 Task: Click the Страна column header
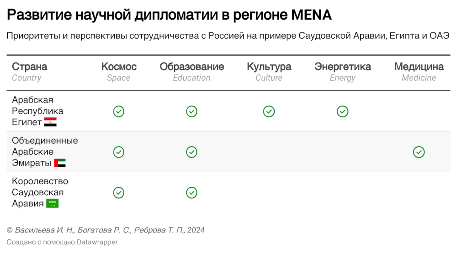30,67
